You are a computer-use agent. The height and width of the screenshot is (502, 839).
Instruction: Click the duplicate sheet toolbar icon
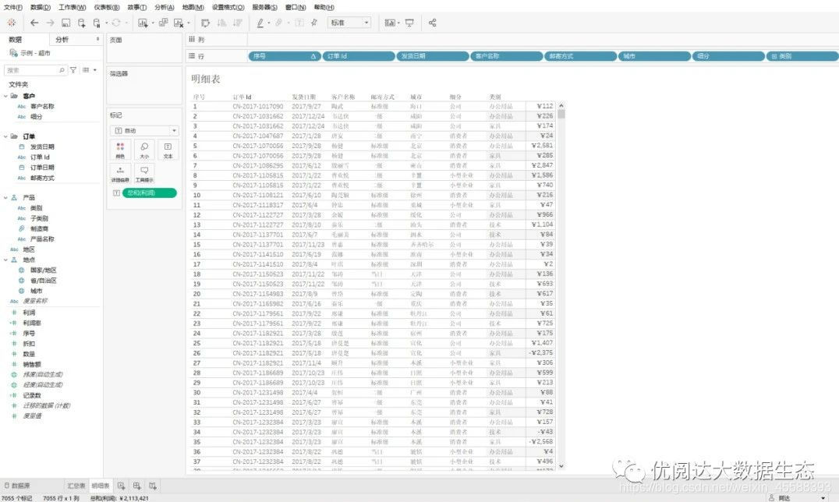click(163, 23)
